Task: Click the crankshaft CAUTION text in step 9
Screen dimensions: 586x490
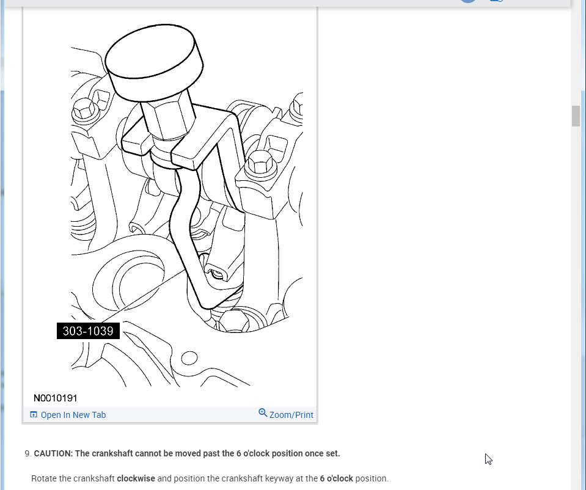Action: (187, 453)
